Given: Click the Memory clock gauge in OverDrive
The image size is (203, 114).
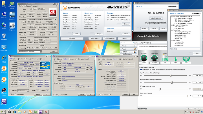Looking at the screenshot, I should click(155, 58).
